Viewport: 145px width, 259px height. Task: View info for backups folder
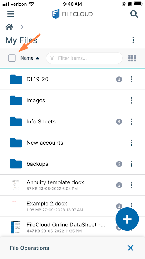click(119, 164)
